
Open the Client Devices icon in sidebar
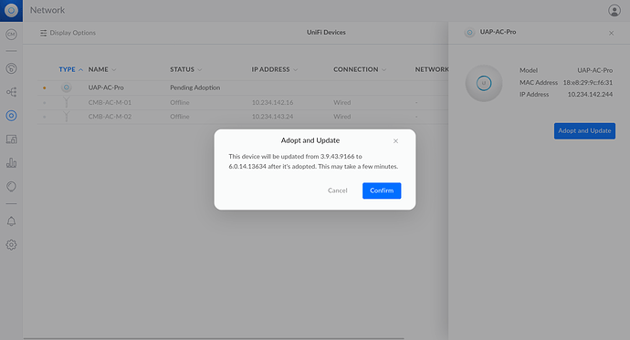click(x=11, y=139)
